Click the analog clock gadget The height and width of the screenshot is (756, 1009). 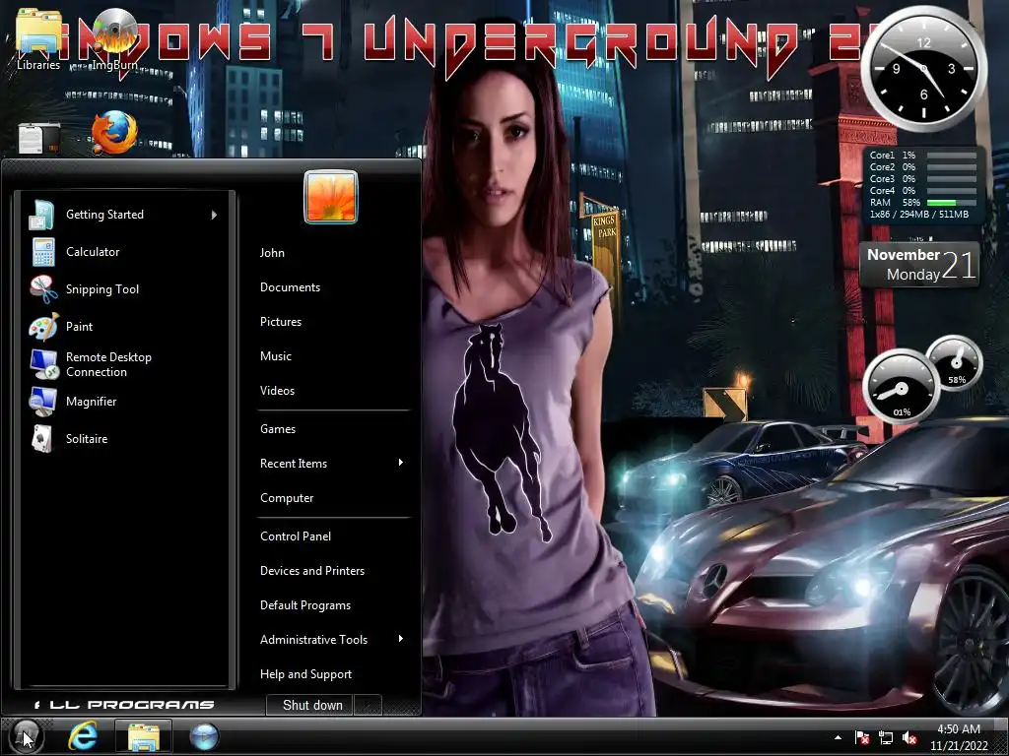[924, 69]
